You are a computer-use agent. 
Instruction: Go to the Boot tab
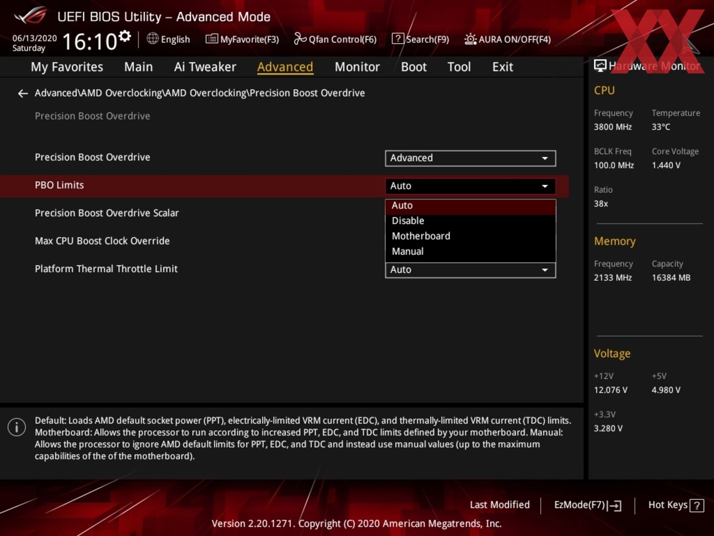[x=414, y=67]
